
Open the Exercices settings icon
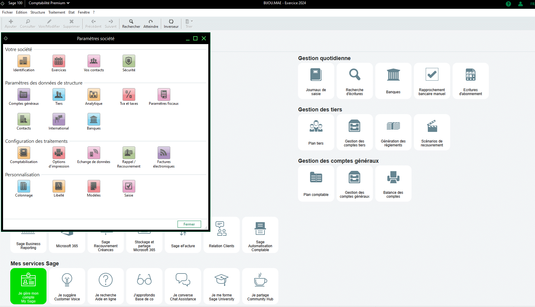click(x=59, y=61)
